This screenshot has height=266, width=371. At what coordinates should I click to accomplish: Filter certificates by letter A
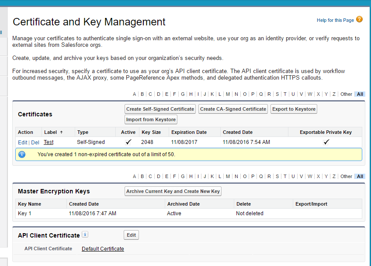pyautogui.click(x=135, y=94)
